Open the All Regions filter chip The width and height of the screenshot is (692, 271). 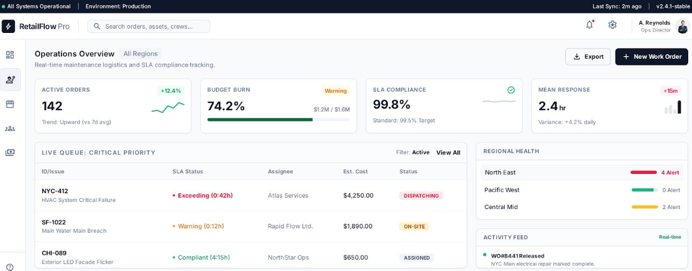tap(140, 54)
